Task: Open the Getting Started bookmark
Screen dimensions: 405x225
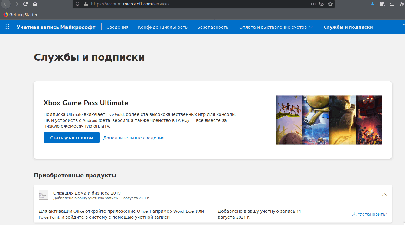Action: [21, 14]
